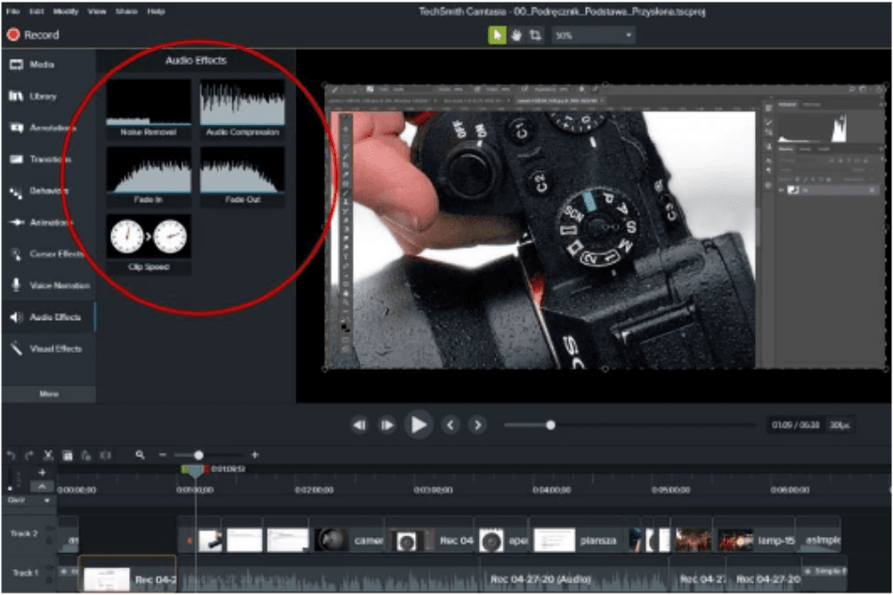Open the Media bin tab
The image size is (893, 595).
[48, 64]
